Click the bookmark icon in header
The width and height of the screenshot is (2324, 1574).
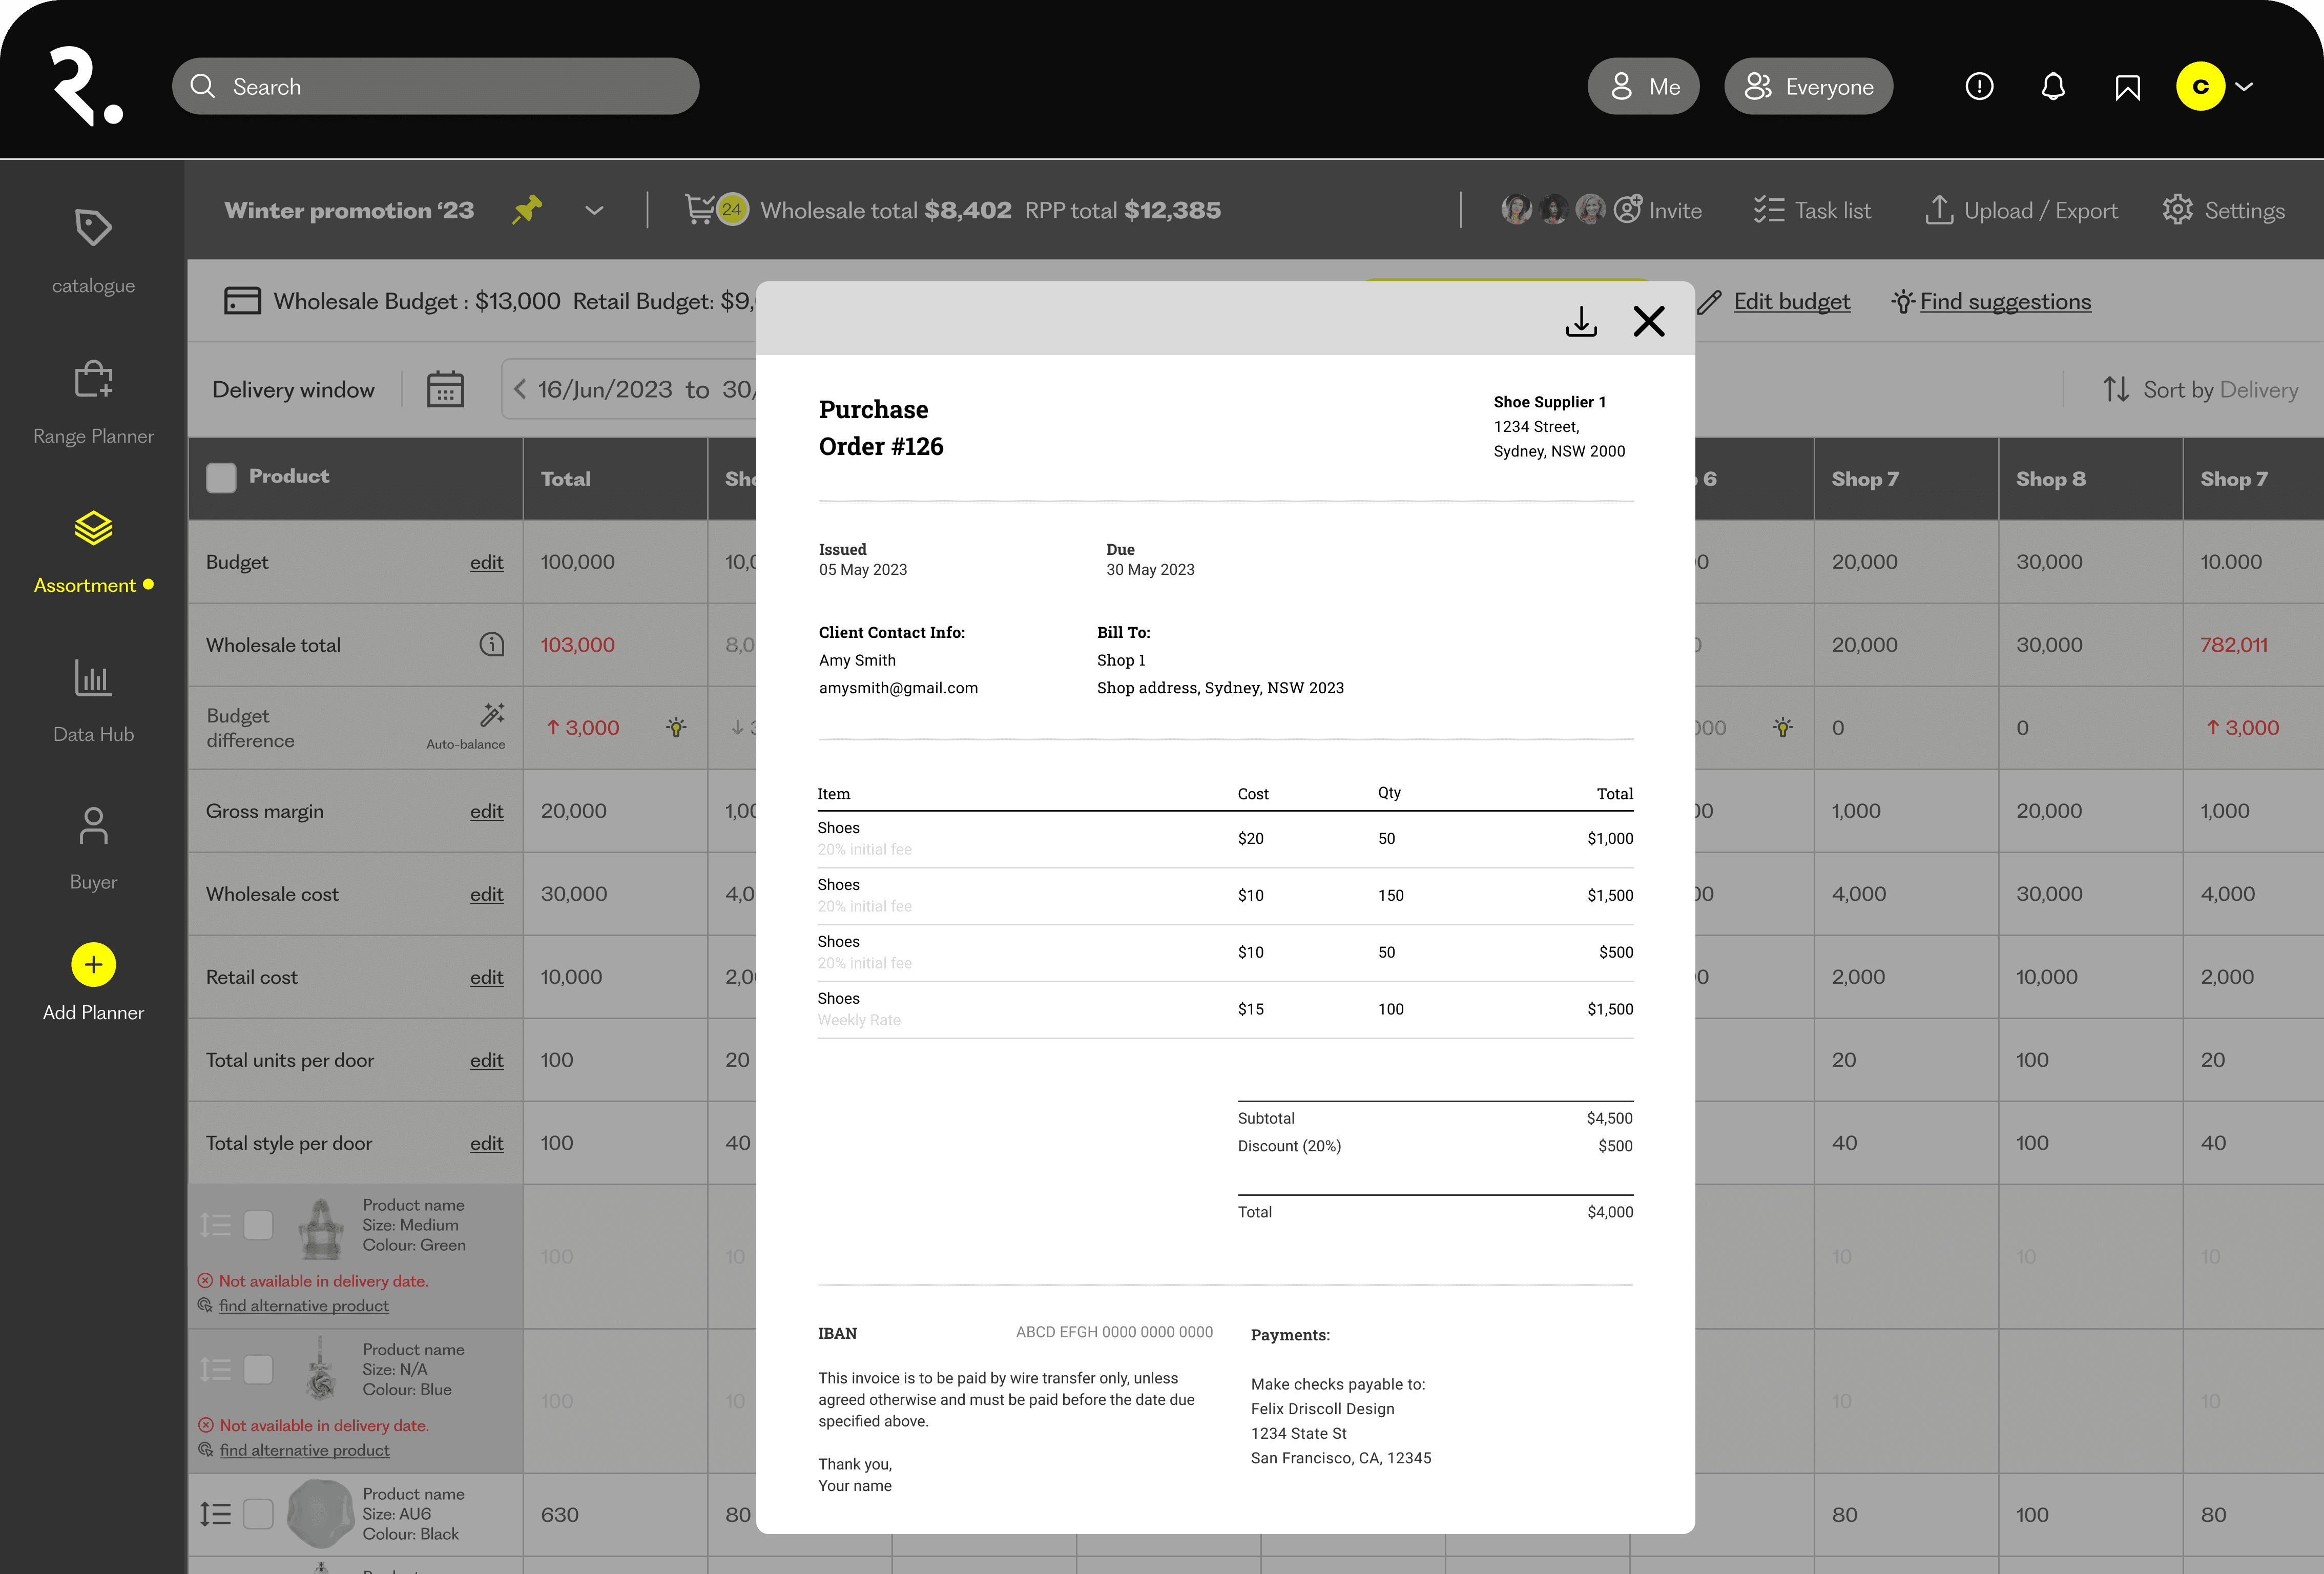coord(2127,87)
